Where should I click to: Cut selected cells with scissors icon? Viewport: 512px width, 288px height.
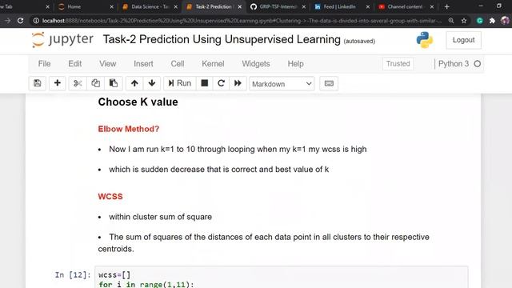coord(78,83)
